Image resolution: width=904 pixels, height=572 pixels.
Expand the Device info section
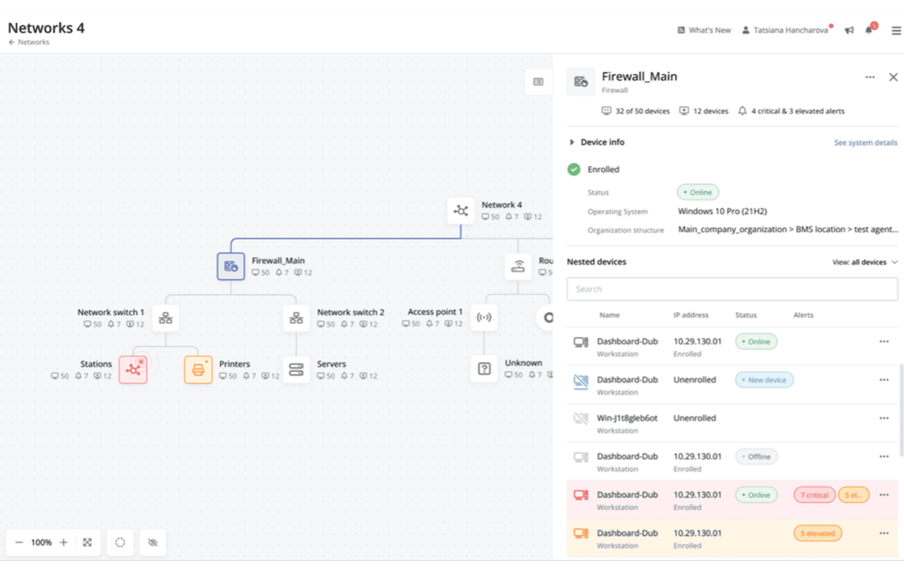(572, 142)
